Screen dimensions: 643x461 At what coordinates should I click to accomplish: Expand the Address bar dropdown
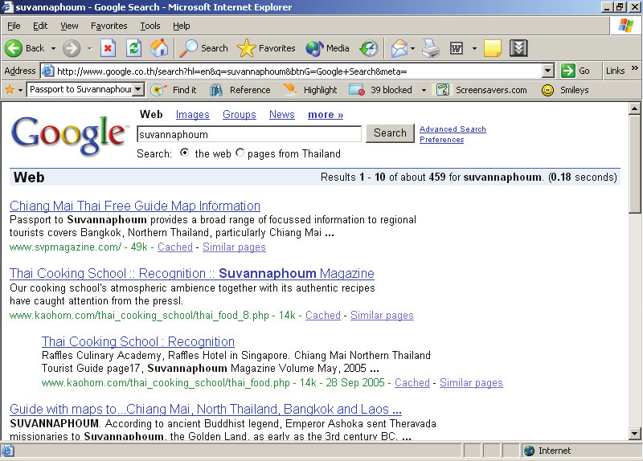point(548,71)
